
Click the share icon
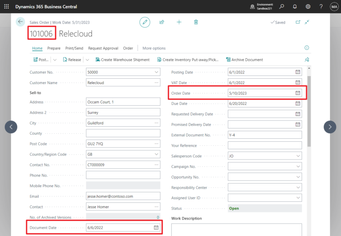162,22
